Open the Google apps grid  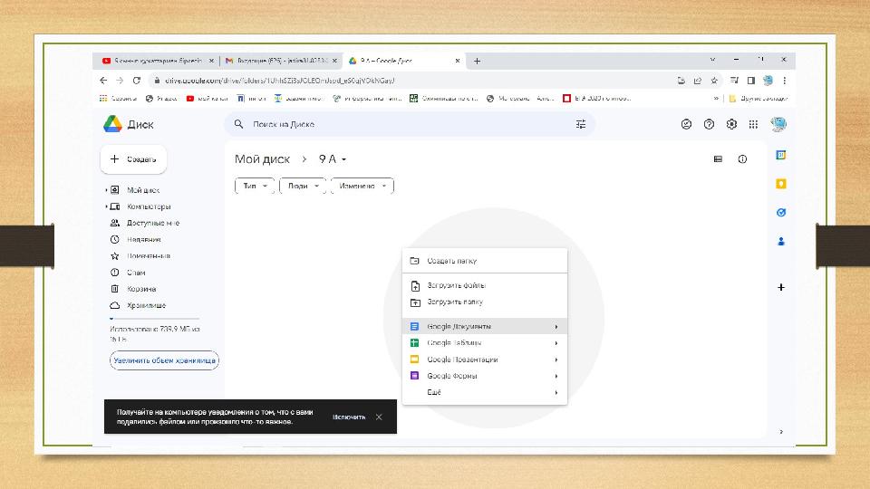click(x=753, y=124)
